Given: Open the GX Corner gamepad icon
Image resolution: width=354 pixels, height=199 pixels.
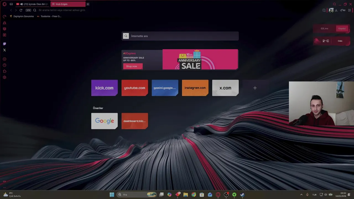Looking at the screenshot, I should pos(11,4).
